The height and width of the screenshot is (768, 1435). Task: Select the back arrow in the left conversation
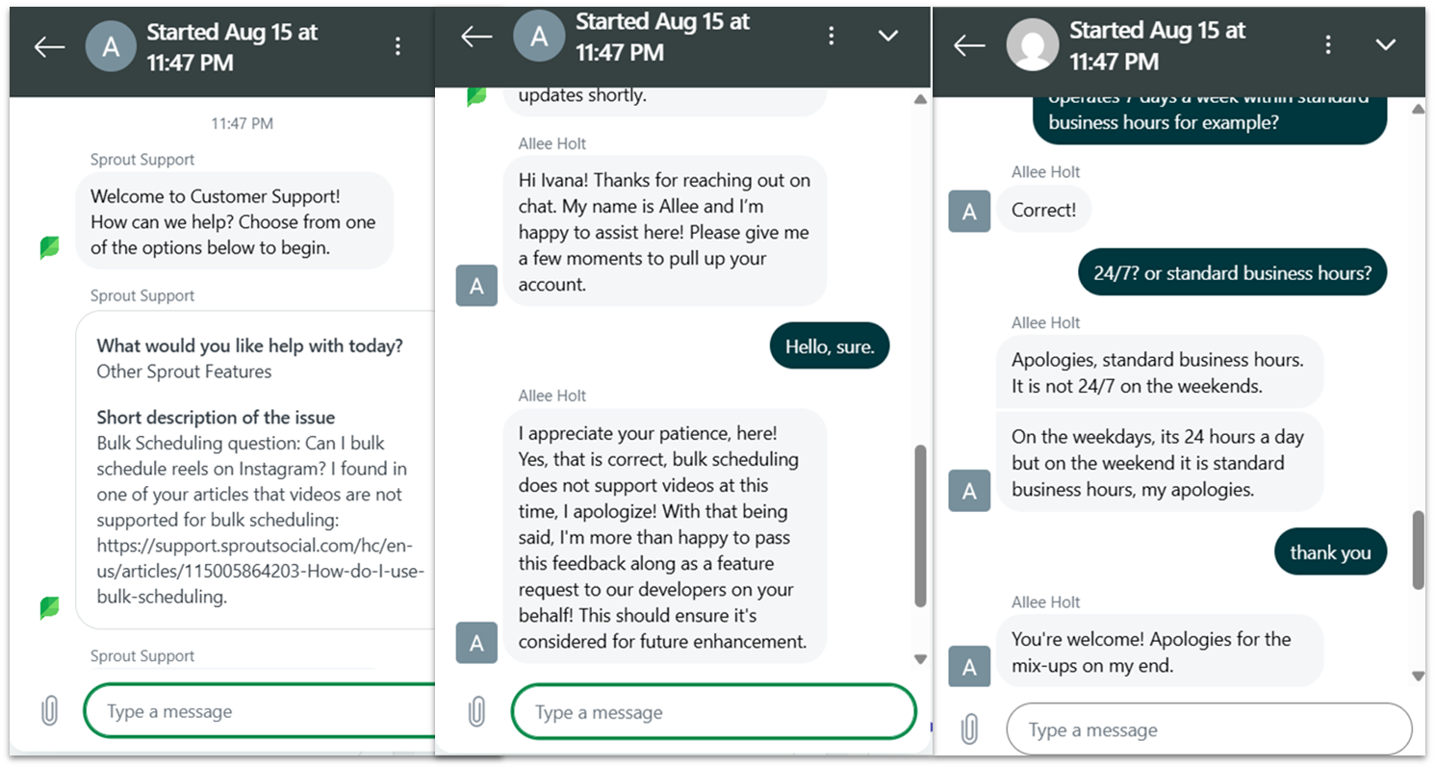tap(49, 45)
